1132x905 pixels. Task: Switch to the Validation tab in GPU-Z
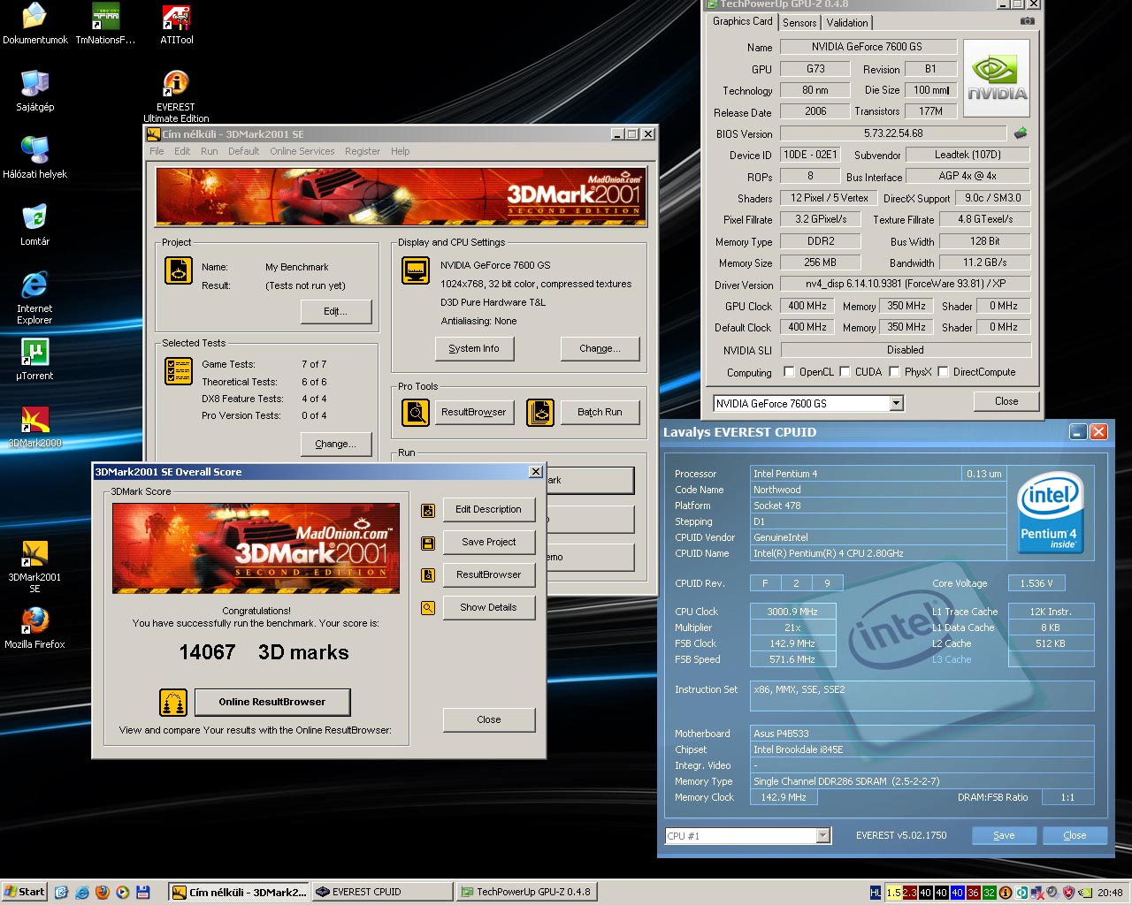(847, 23)
